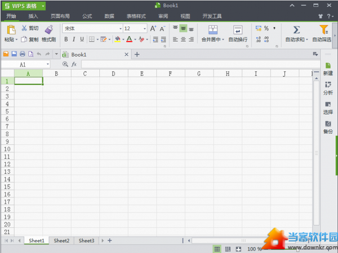
Task: Toggle Bold formatting
Action: [x=66, y=40]
